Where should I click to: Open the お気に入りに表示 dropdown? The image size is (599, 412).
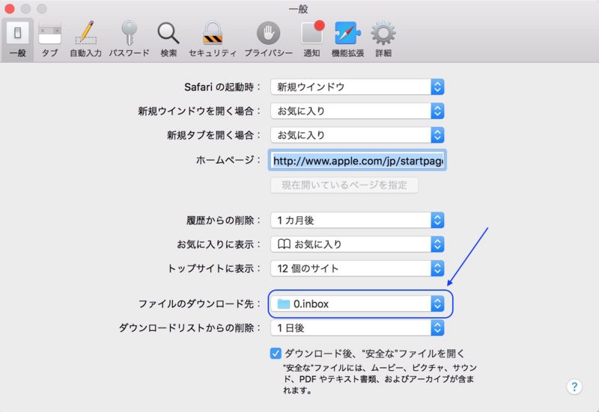pyautogui.click(x=357, y=245)
